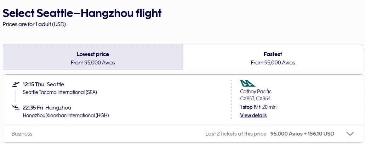Click Hangzhou Xiaoshan International (HGH) airport

click(x=66, y=115)
